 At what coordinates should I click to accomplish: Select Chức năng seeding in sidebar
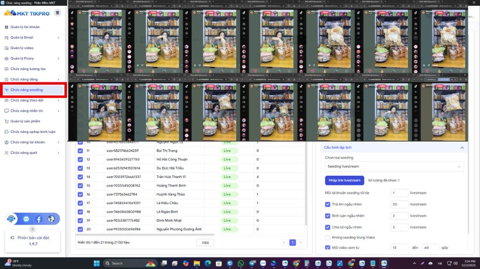(33, 90)
